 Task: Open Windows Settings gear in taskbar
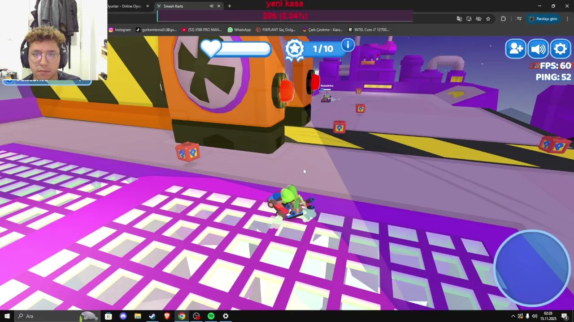click(226, 316)
